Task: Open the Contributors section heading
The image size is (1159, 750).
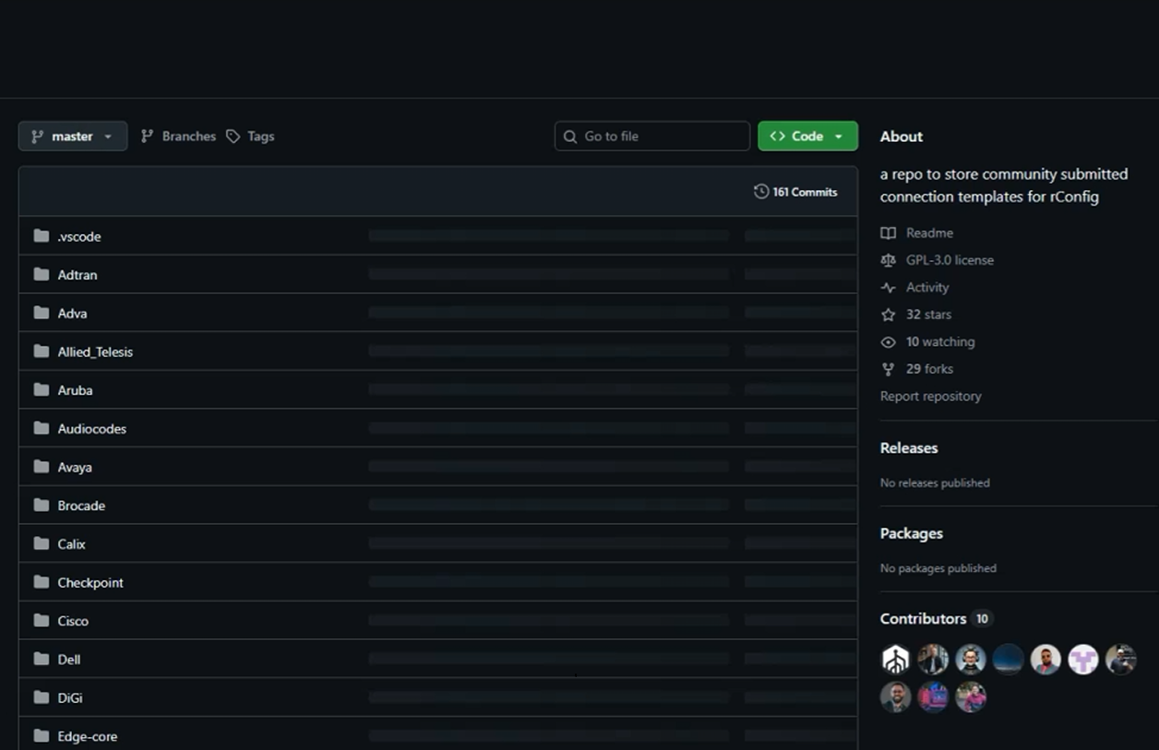Action: (923, 619)
